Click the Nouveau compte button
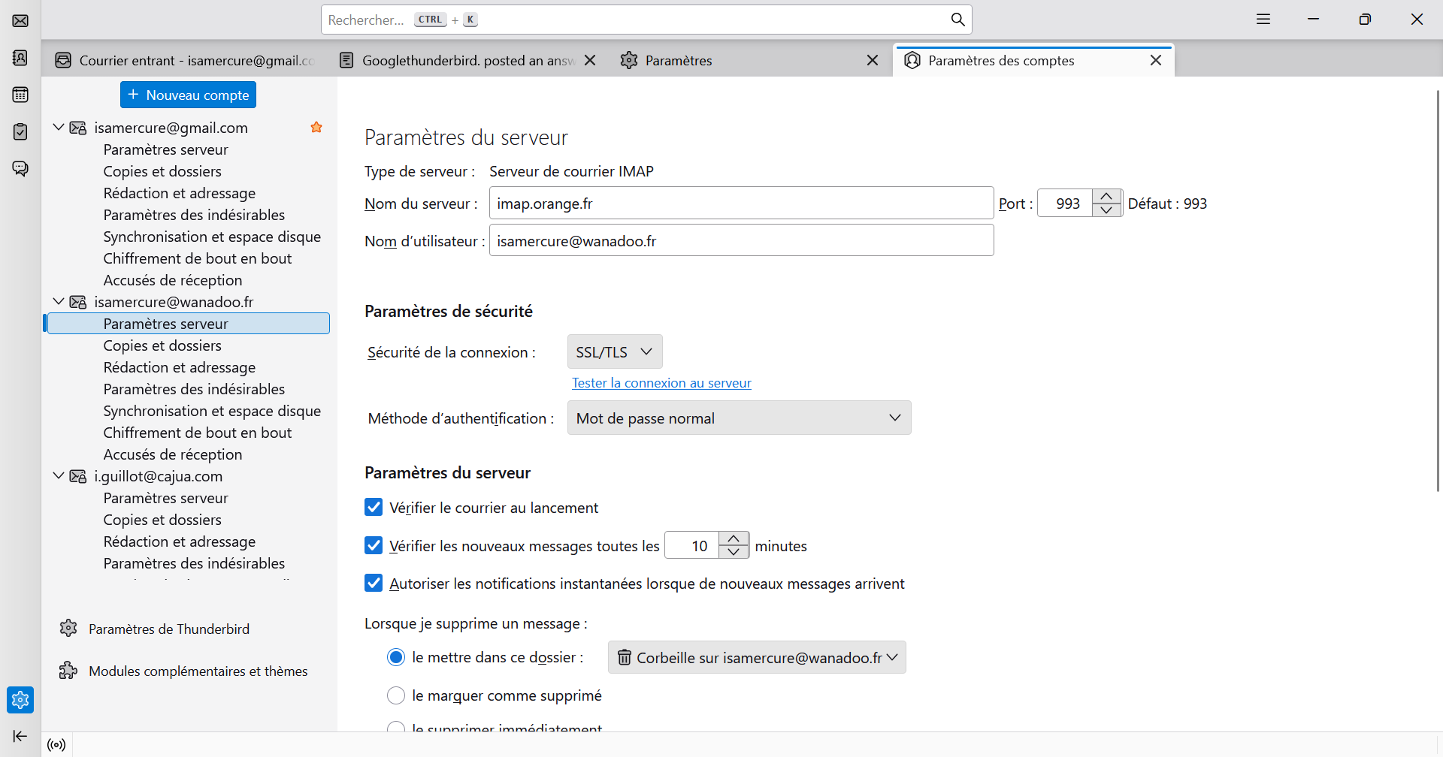 tap(188, 95)
